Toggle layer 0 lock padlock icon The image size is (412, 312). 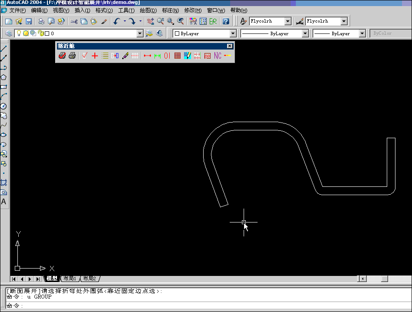(41, 33)
